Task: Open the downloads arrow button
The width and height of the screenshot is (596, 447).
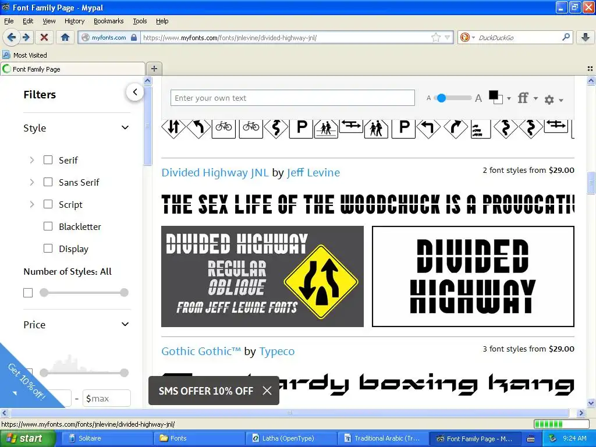Action: (x=586, y=37)
